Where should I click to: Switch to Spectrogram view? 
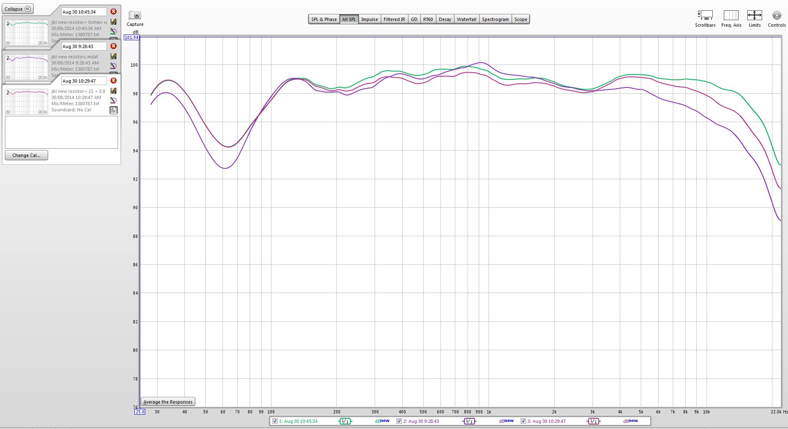coord(495,19)
